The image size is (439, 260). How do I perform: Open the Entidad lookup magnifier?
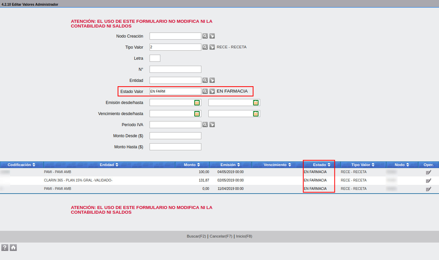205,81
